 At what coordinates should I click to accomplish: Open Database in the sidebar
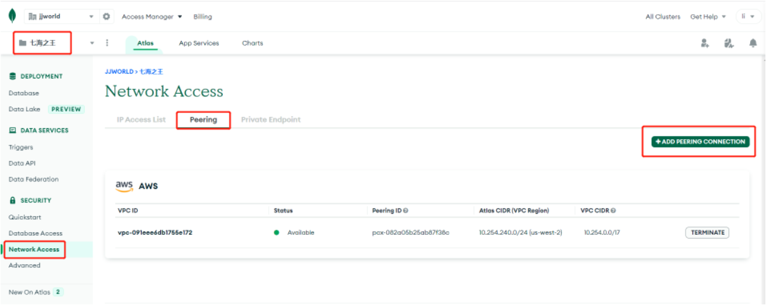pos(24,93)
